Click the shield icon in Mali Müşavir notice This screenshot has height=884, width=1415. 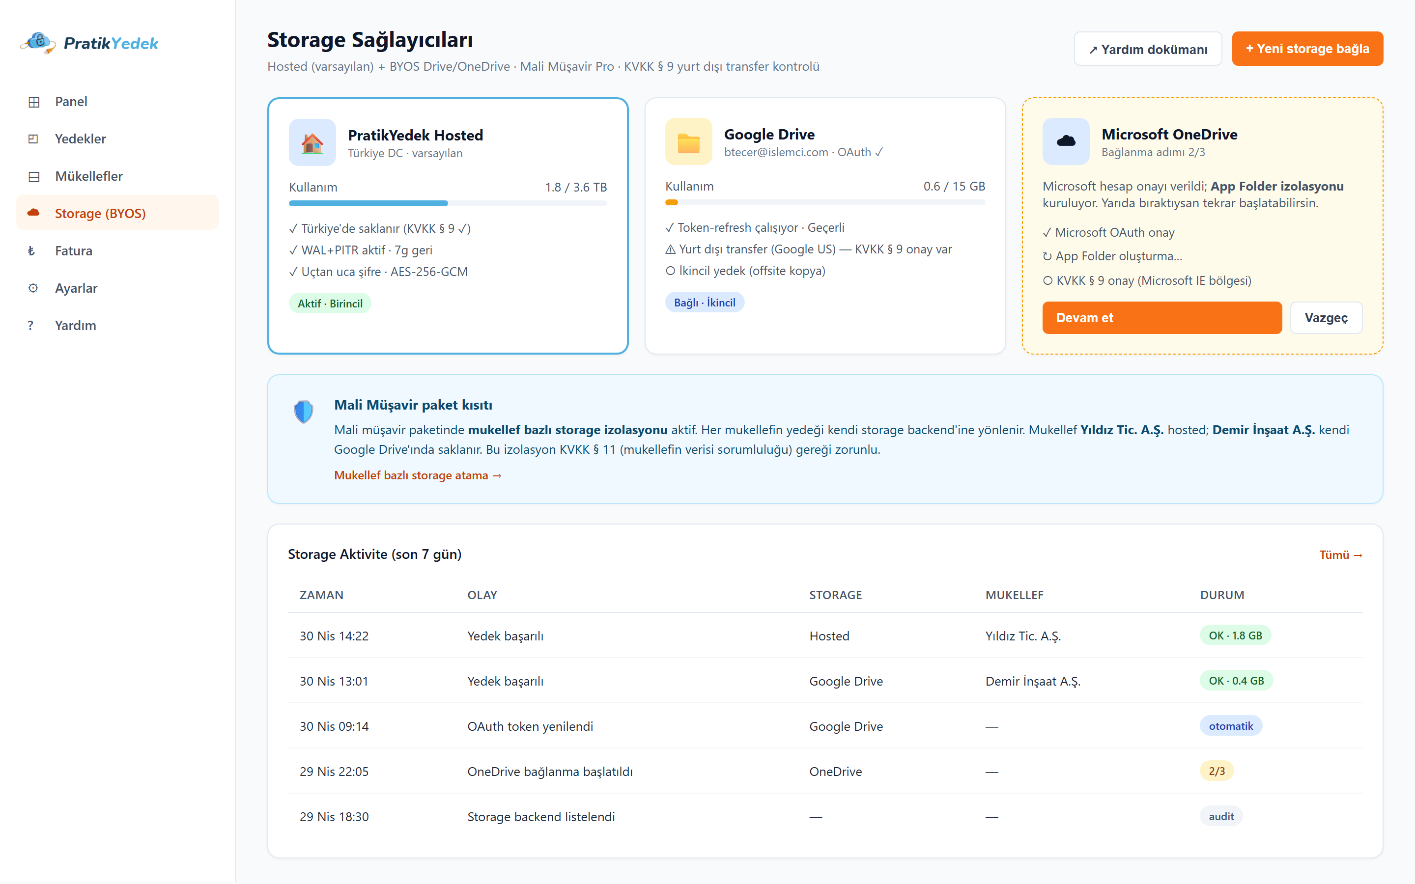(304, 412)
